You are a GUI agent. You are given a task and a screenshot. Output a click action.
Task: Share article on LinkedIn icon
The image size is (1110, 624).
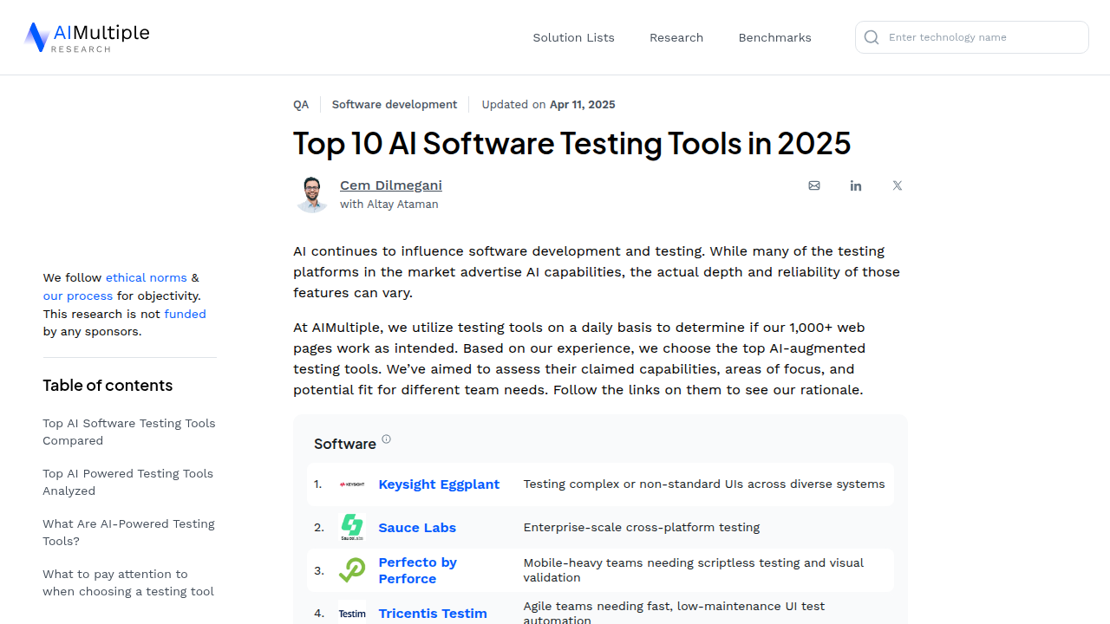point(856,185)
